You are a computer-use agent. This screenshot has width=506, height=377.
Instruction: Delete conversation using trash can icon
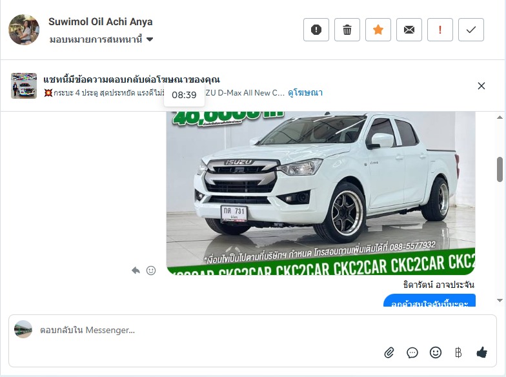[x=347, y=30]
